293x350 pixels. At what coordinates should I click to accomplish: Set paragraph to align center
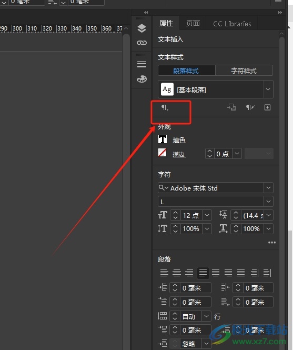pyautogui.click(x=177, y=273)
